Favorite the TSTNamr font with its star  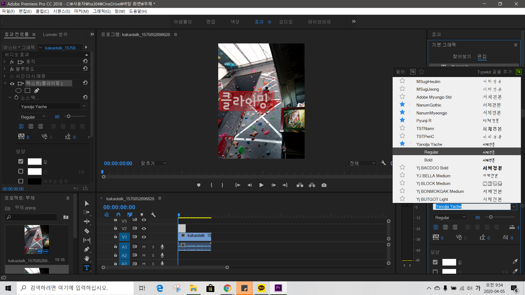[402, 128]
